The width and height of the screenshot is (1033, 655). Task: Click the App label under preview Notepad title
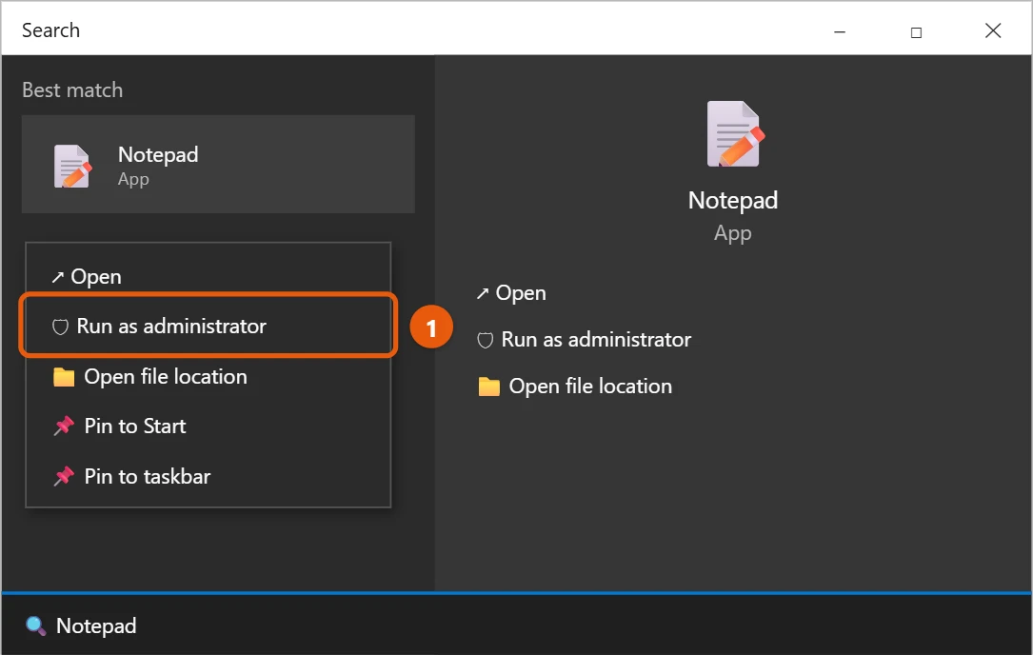[x=732, y=233]
